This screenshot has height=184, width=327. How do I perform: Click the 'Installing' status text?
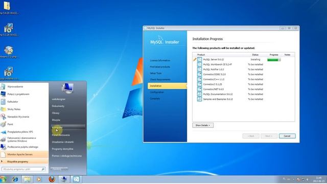[x=255, y=59]
